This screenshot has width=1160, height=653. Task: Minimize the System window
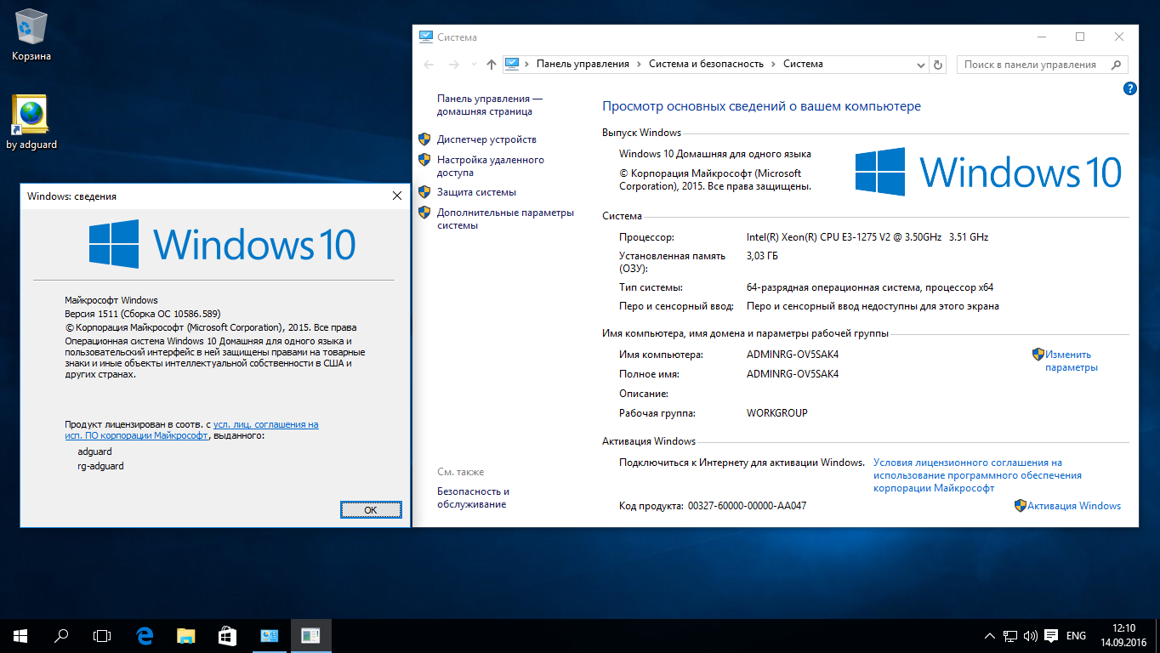click(x=1041, y=37)
